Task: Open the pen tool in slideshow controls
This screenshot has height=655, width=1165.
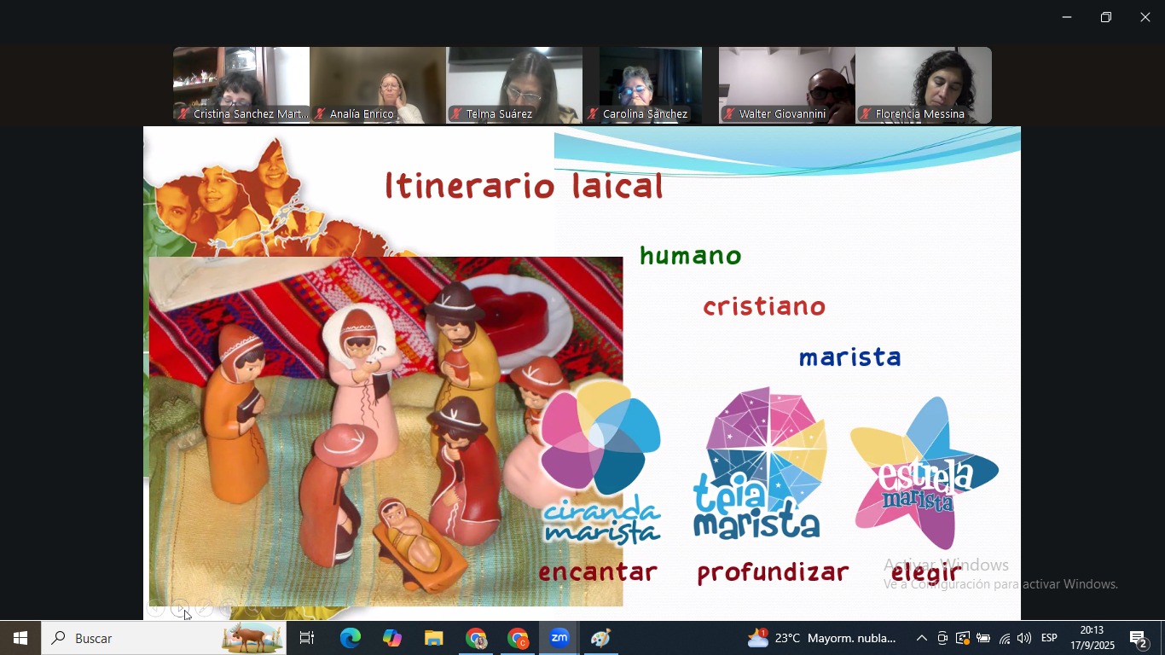Action: (x=205, y=609)
